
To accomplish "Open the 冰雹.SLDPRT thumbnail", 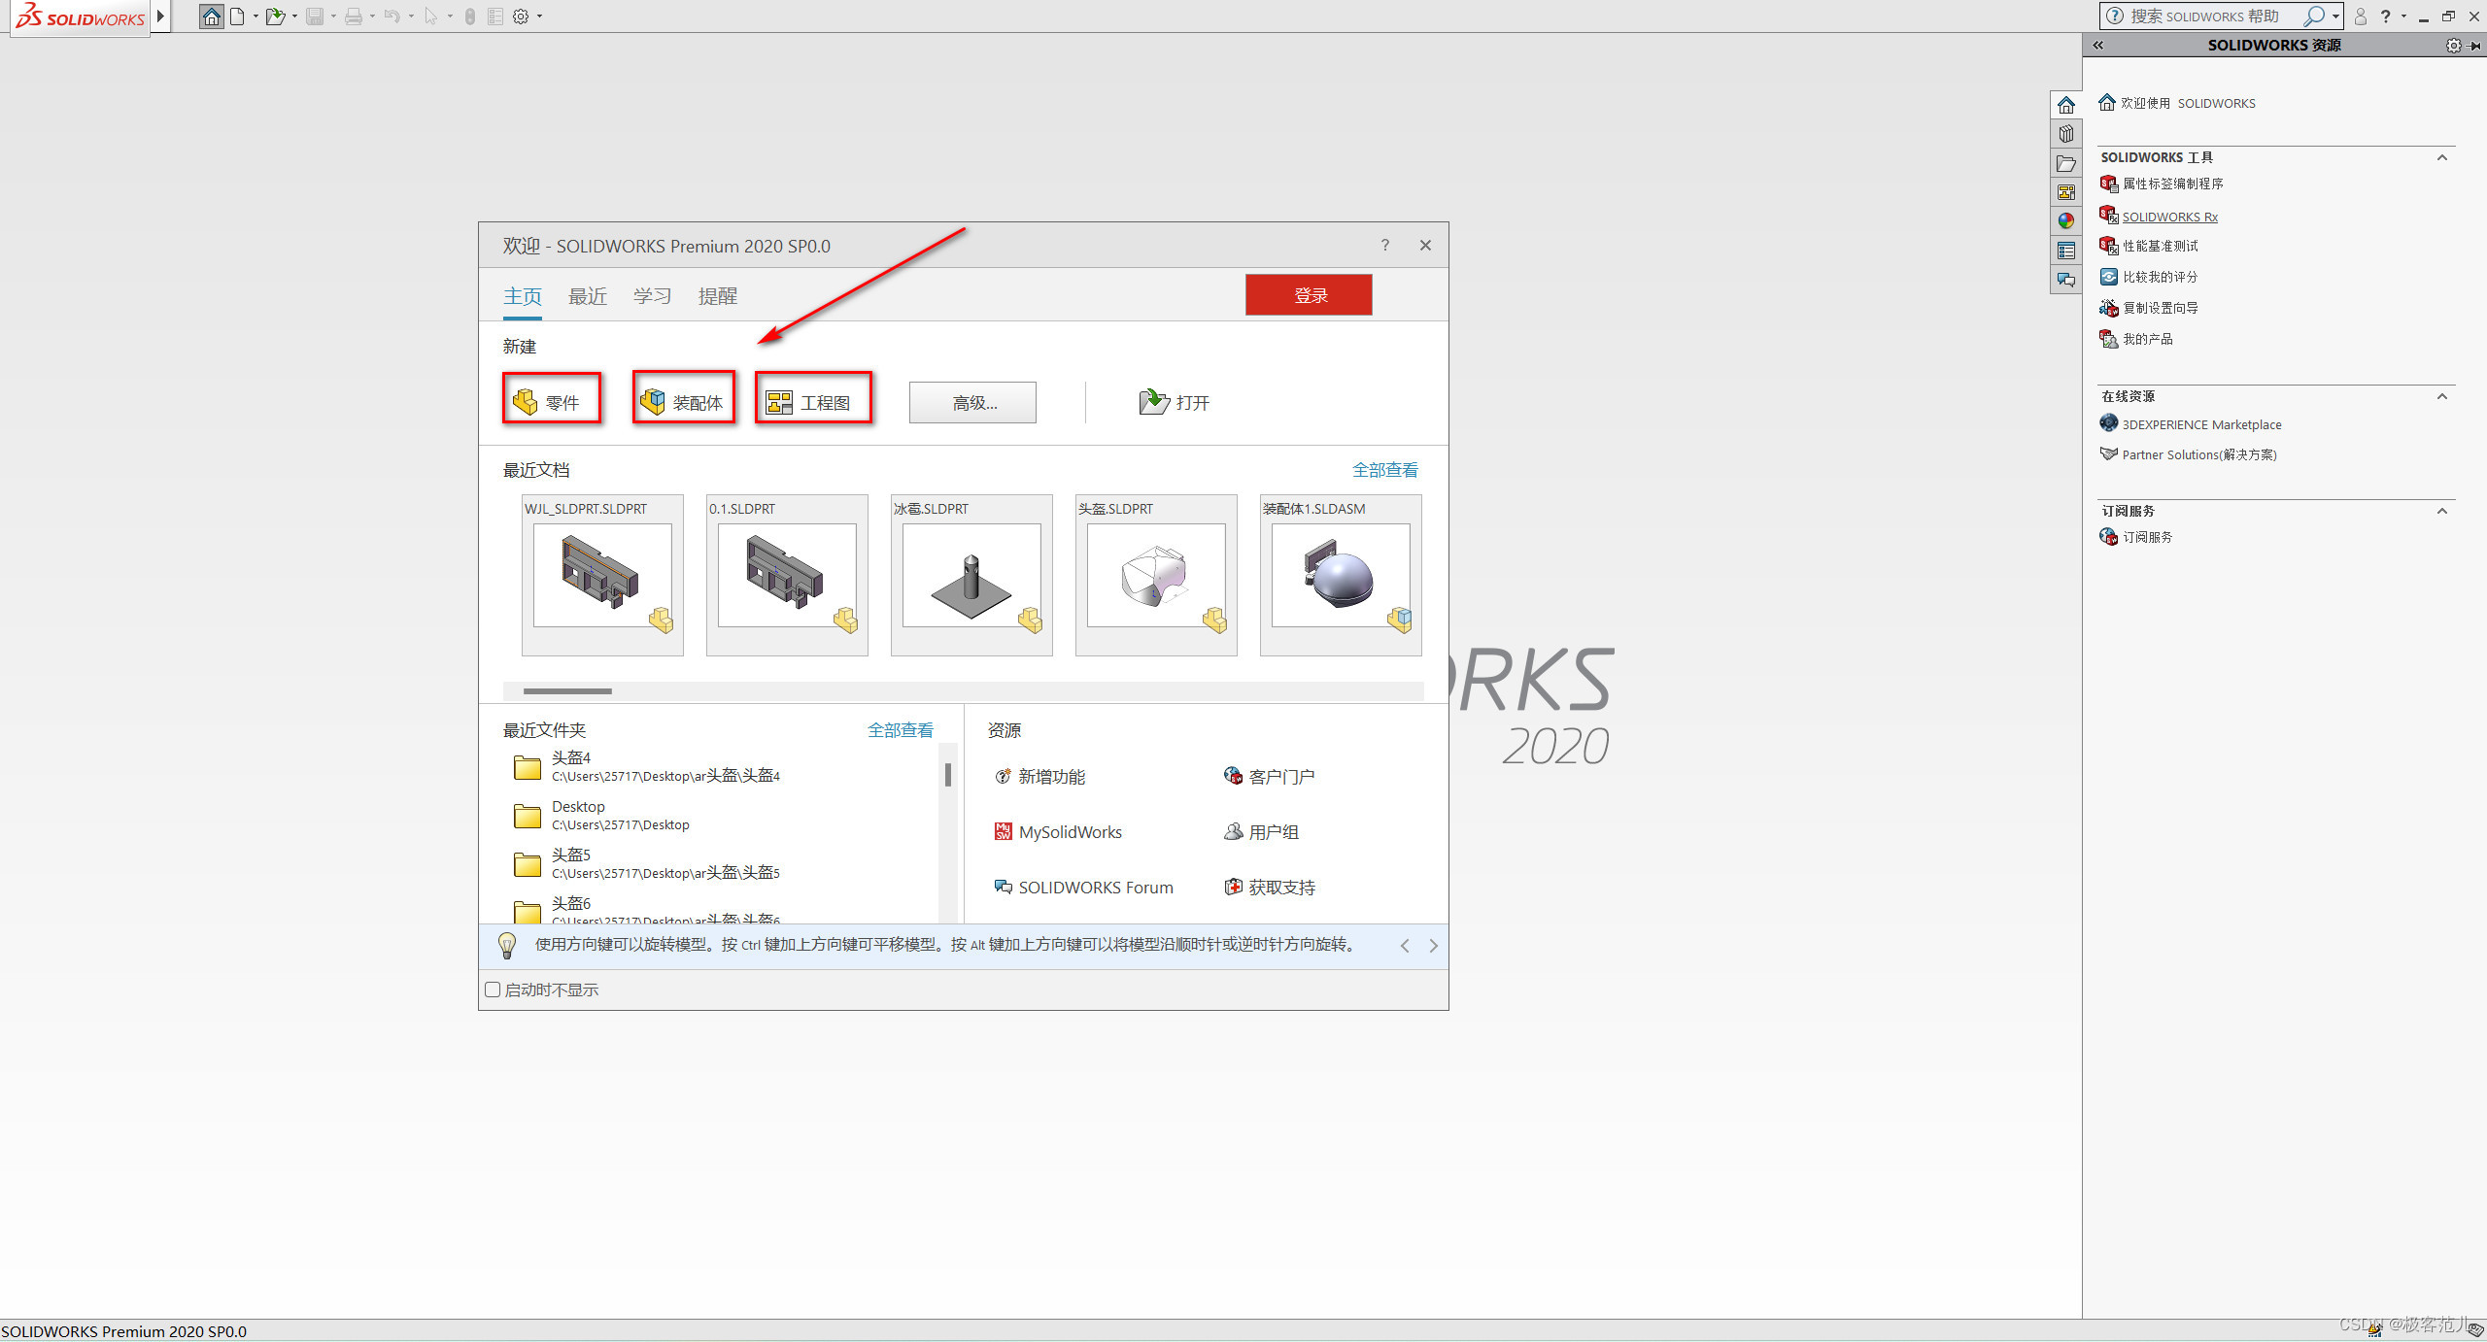I will tap(971, 575).
